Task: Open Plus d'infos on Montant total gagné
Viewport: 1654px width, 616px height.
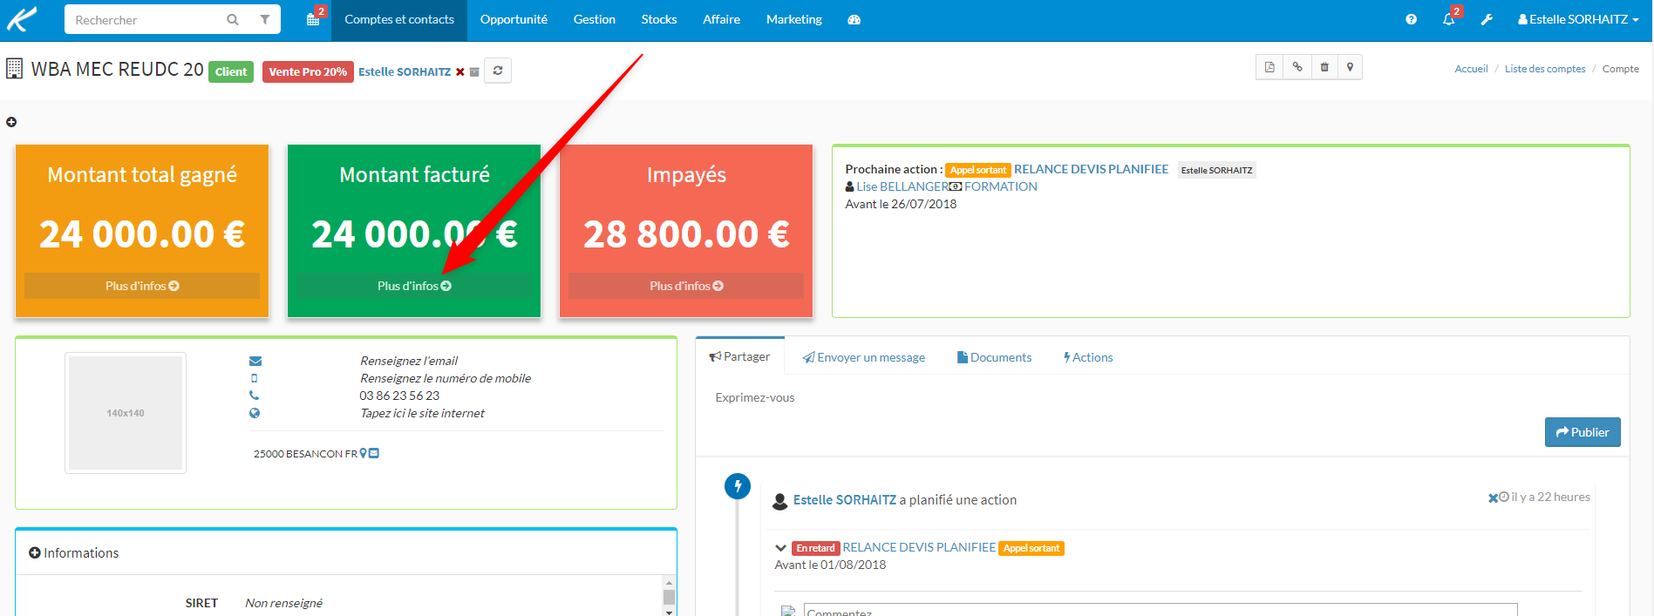Action: click(142, 286)
